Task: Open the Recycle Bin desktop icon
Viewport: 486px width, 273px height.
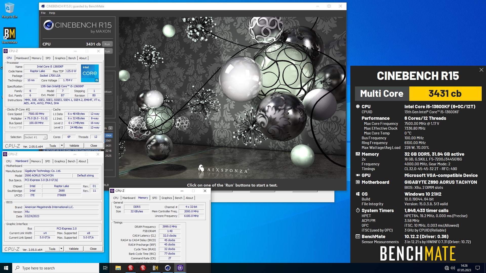Action: pyautogui.click(x=9, y=10)
